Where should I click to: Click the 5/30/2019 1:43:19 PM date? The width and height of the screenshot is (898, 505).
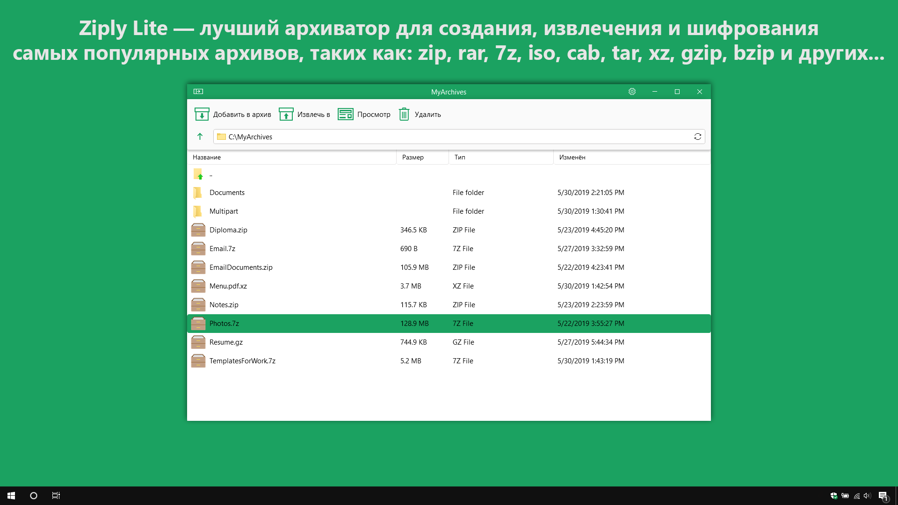pyautogui.click(x=591, y=361)
